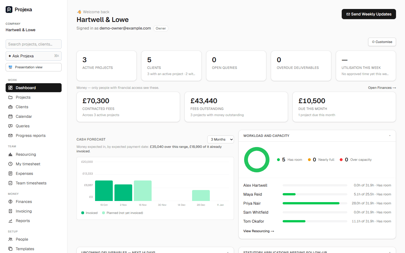Click the workload donut chart
The height and width of the screenshot is (253, 405).
click(257, 160)
